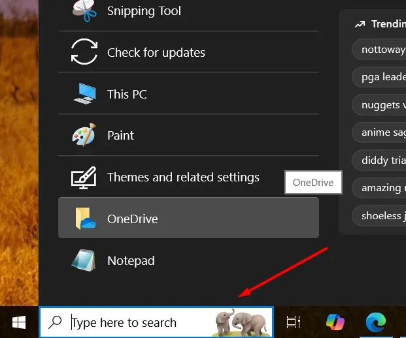Select the 'shoeless' trending search chip

click(379, 215)
